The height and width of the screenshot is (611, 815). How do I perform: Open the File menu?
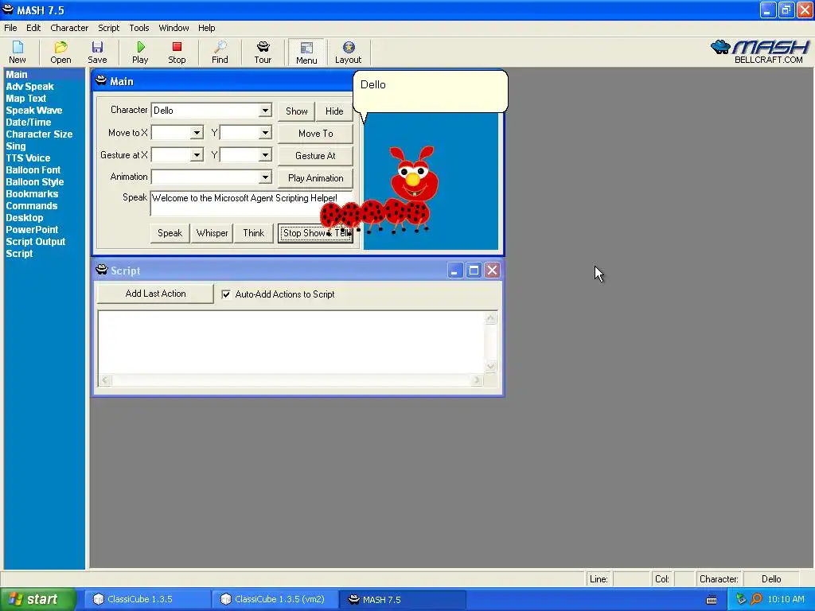pyautogui.click(x=10, y=28)
